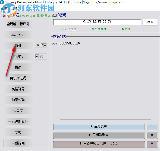This screenshot has width=160, height=151.
Task: Click the password field C4:JX:LR:NE:08:QW
Action: [x=97, y=22]
